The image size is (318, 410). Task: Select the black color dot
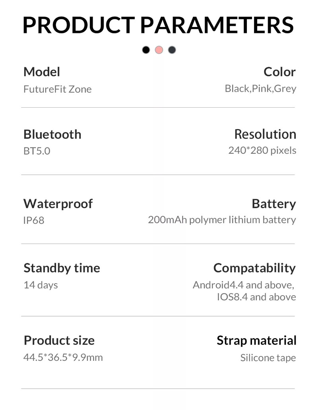pos(146,50)
